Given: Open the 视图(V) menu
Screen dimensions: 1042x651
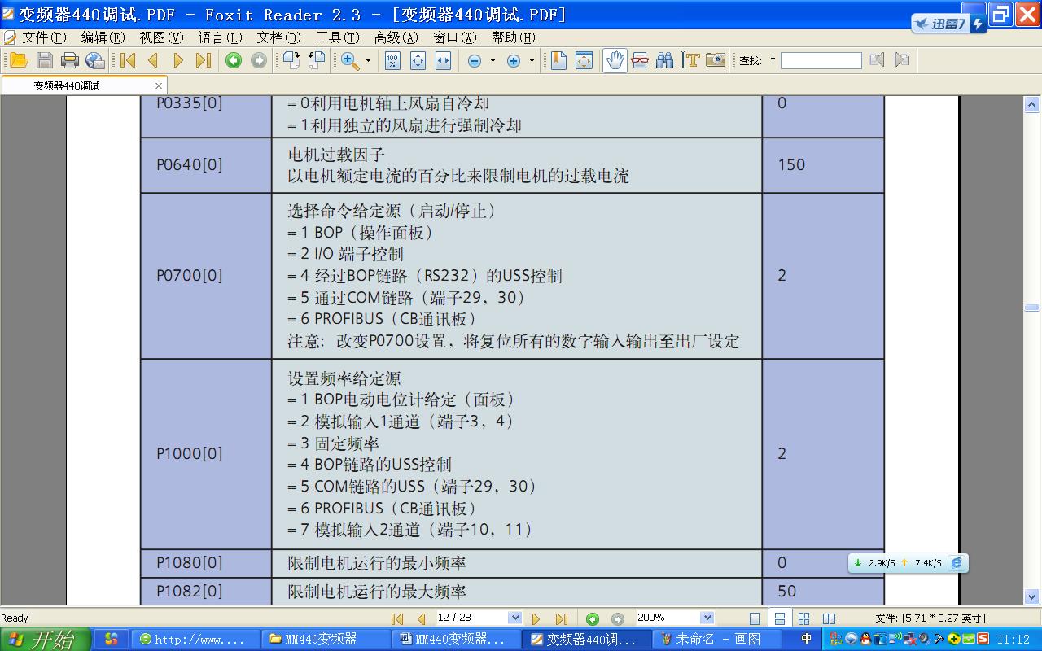Looking at the screenshot, I should [x=161, y=37].
